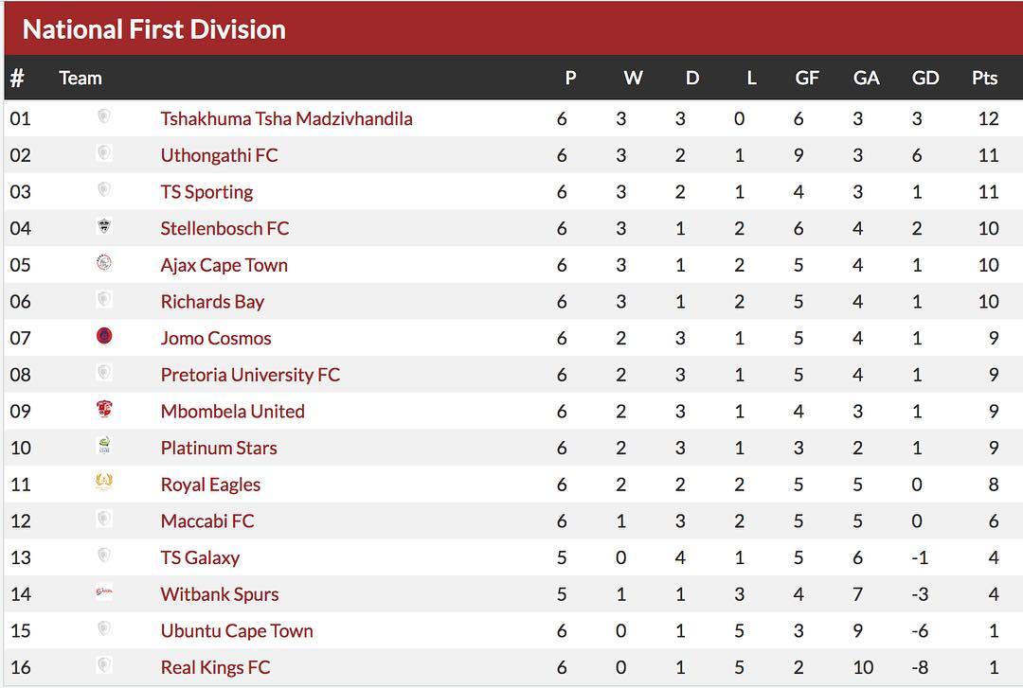
Task: Click the GD column header
Action: tap(924, 78)
